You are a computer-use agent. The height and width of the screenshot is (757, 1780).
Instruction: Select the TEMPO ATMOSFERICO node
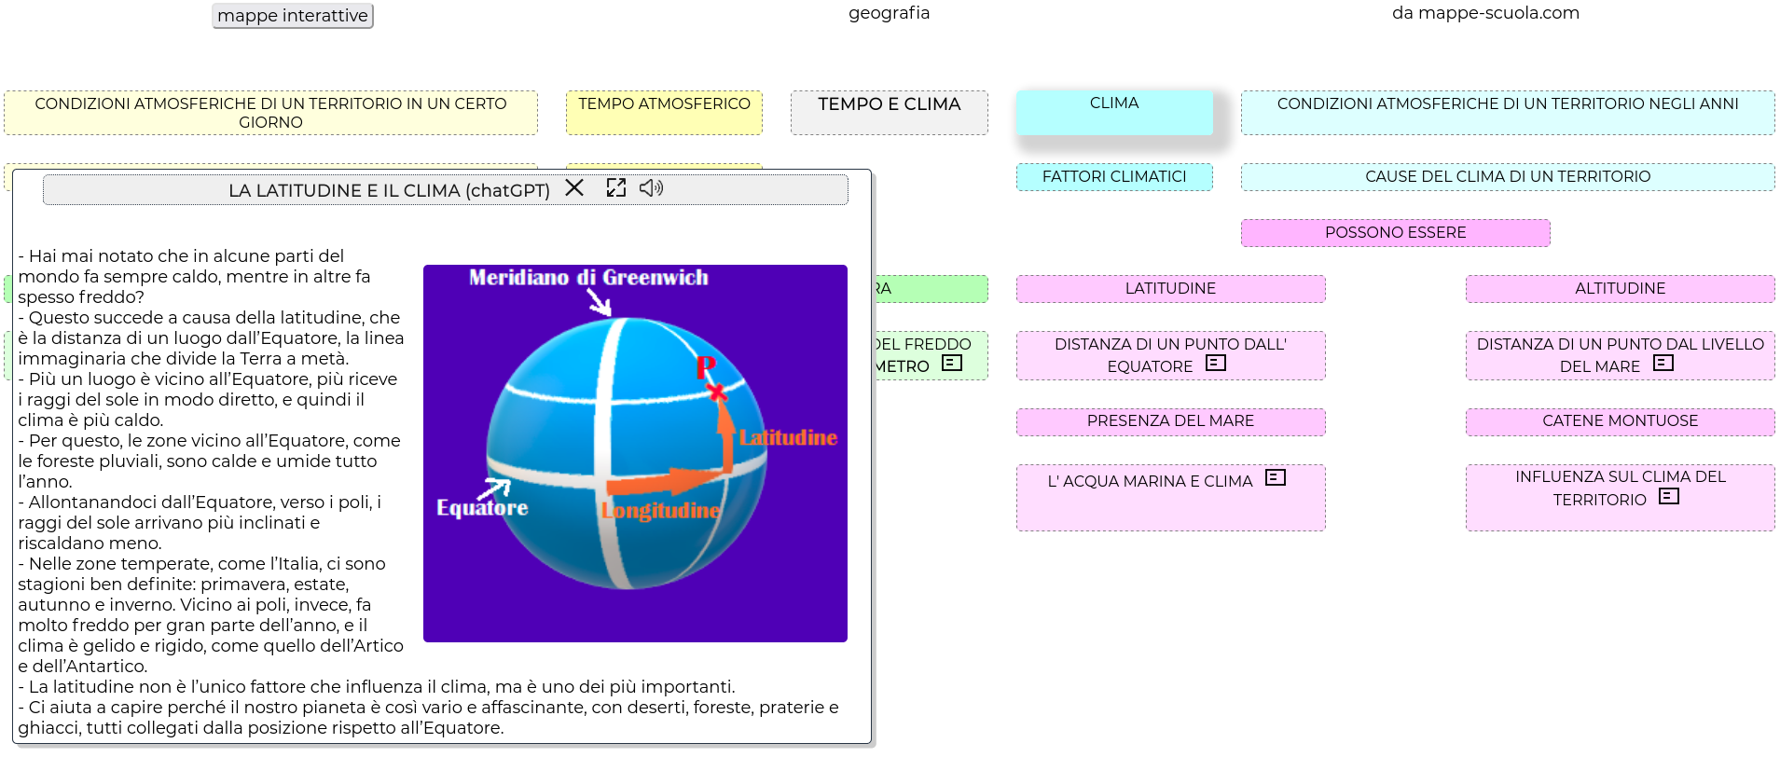pyautogui.click(x=664, y=113)
